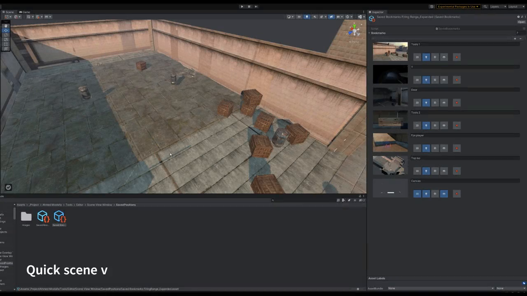This screenshot has height=296, width=527.
Task: Click the global search magnifier icon
Action: click(485, 7)
